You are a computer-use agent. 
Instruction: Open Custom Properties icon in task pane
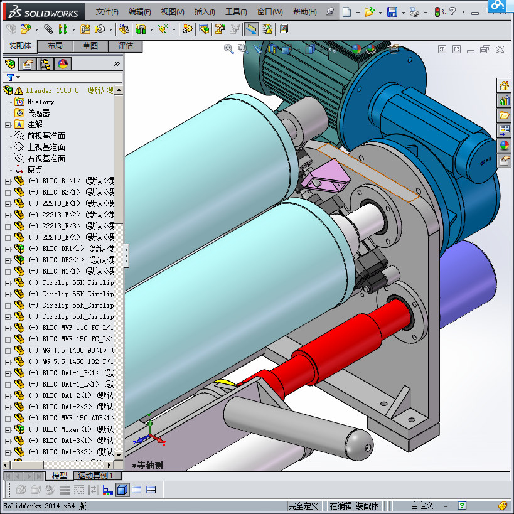tap(504, 161)
